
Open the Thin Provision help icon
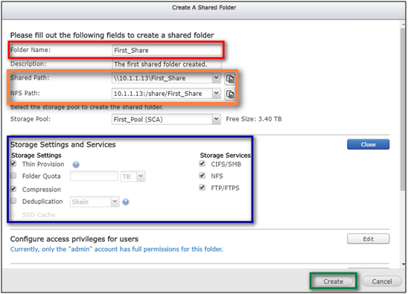point(76,164)
